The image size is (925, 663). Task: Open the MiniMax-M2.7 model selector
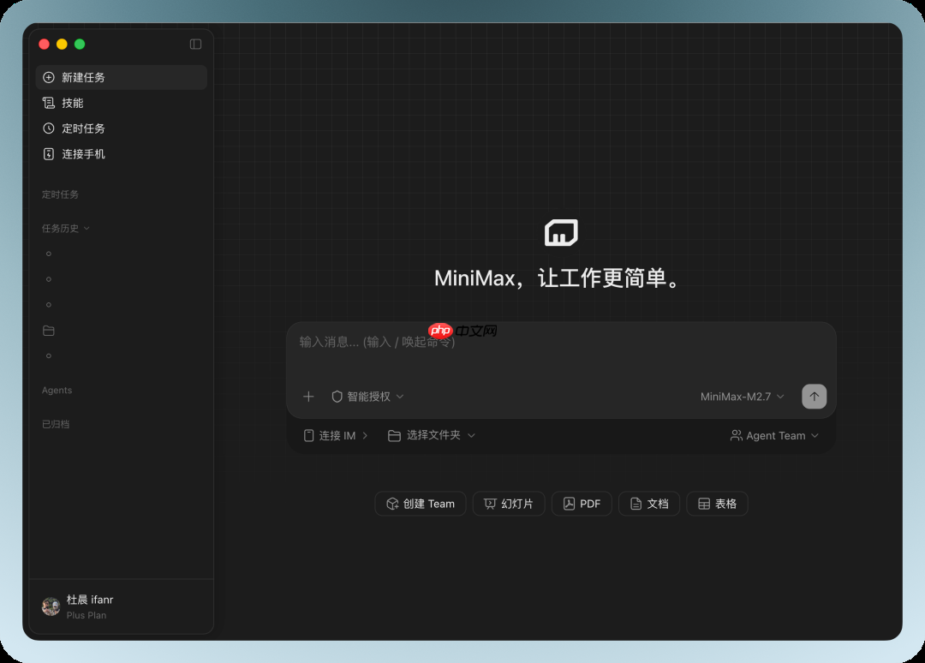point(742,397)
